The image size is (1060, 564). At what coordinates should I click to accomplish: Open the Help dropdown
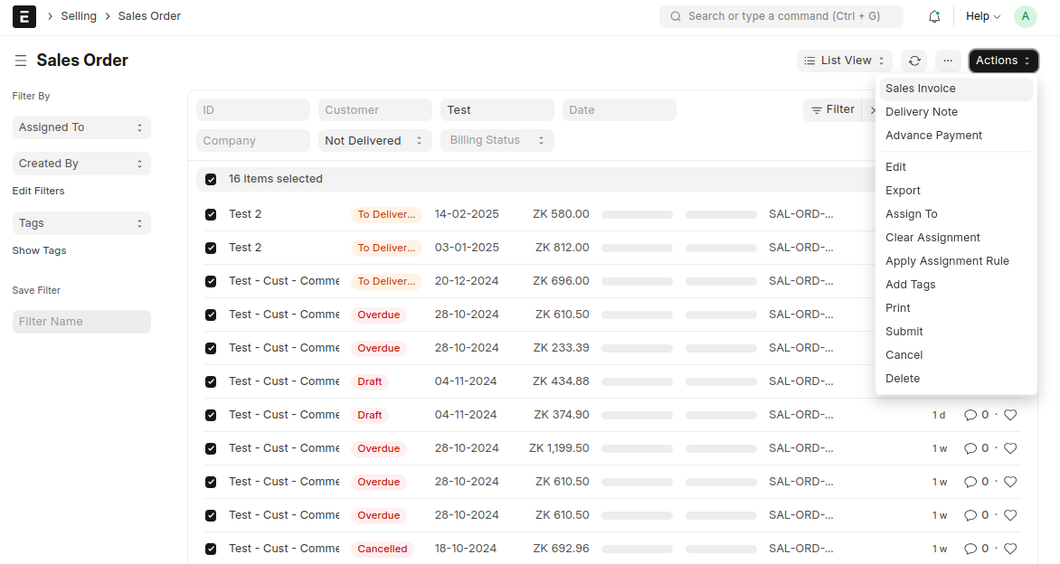click(x=983, y=16)
